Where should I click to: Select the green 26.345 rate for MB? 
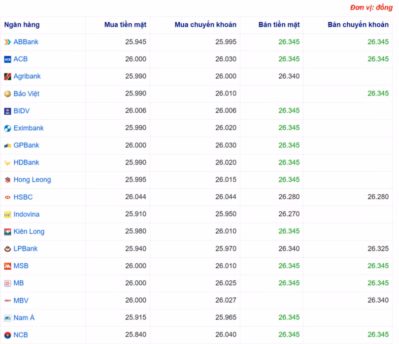coord(290,283)
